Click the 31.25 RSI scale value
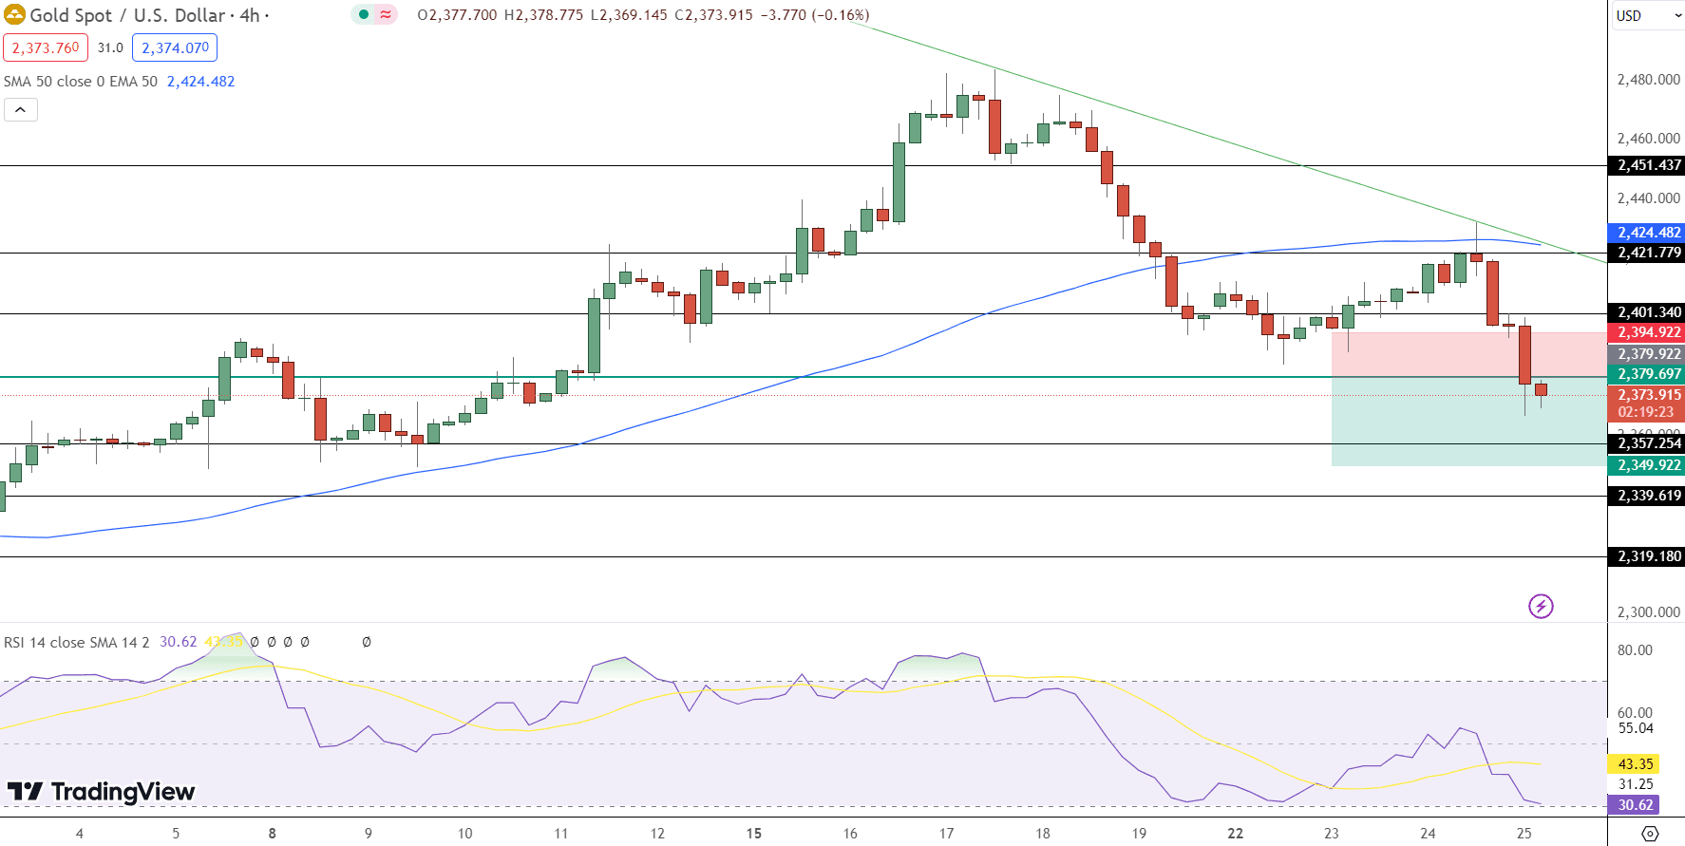This screenshot has height=846, width=1685. point(1636,784)
